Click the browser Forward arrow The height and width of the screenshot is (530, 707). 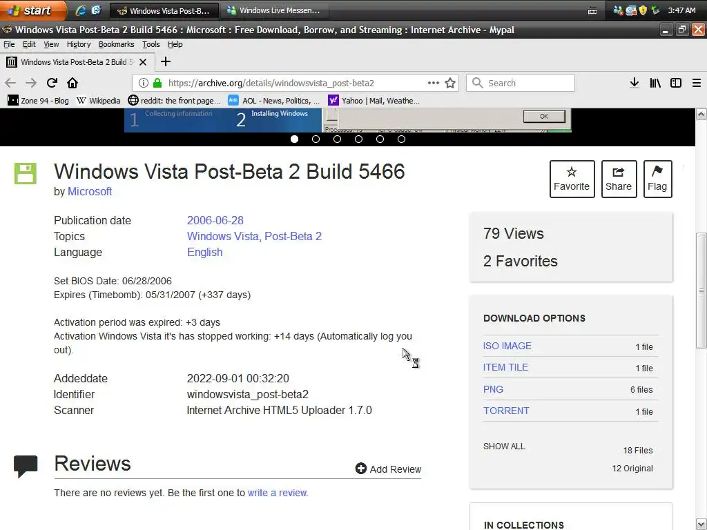(31, 83)
